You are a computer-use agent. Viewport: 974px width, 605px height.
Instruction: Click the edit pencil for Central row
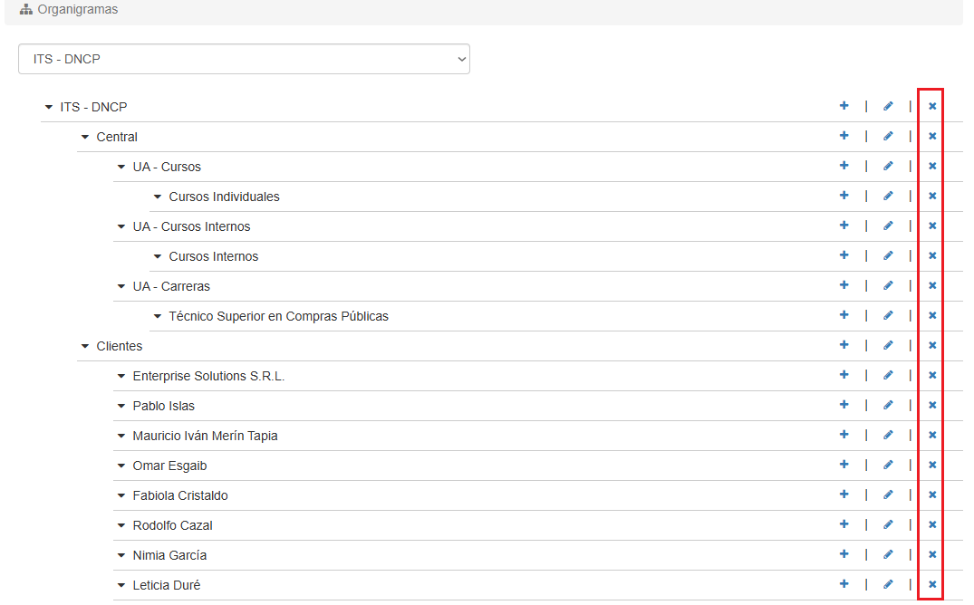tap(888, 136)
